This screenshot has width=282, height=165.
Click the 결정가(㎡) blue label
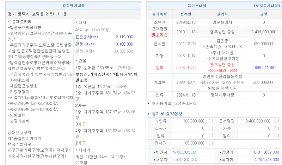click(85, 44)
